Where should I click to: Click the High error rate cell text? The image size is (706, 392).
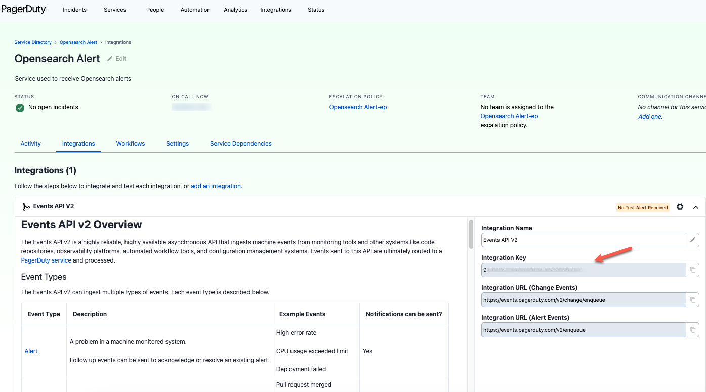point(296,333)
